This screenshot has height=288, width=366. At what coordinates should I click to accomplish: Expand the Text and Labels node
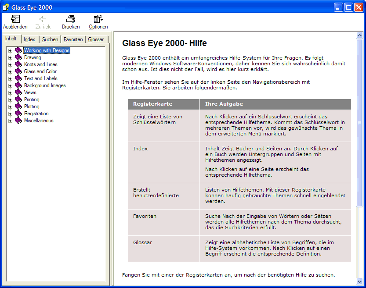click(10, 78)
